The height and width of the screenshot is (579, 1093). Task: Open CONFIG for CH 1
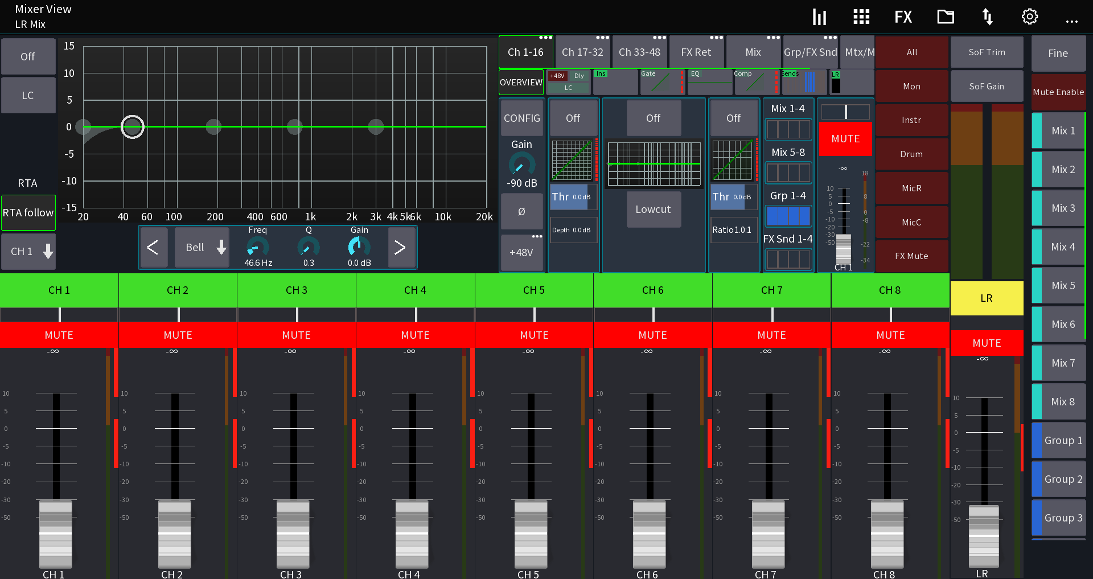[521, 118]
